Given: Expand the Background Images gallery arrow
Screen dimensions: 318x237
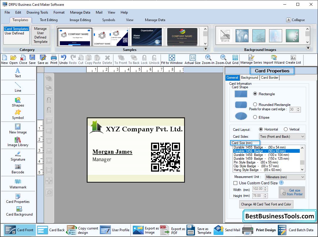Looking at the screenshot, I should [308, 48].
